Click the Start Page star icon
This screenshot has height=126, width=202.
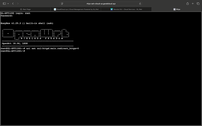[x=21, y=9]
